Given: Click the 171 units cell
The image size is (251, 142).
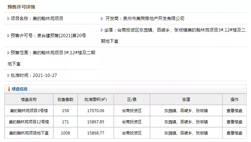Looking at the screenshot, I should (x=65, y=122).
